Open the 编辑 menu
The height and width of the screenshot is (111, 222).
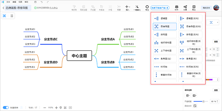coord(14,2)
